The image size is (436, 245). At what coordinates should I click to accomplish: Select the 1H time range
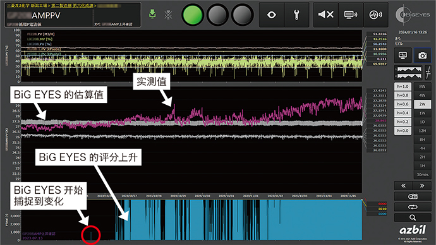422,166
